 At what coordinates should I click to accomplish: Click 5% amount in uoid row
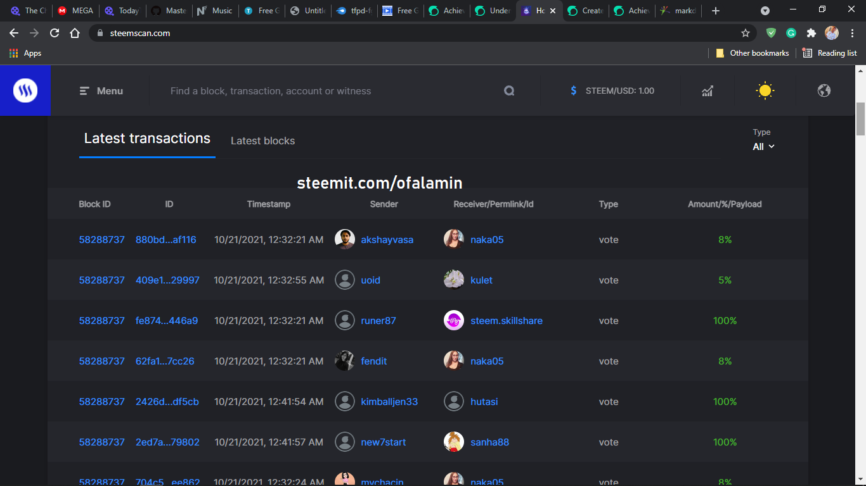point(725,280)
